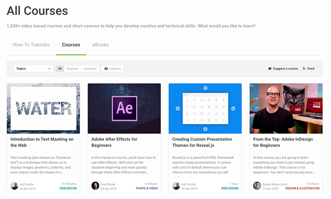Image resolution: width=331 pixels, height=199 pixels.
Task: Open Introduction to Text Masking on the Web title
Action: (42, 142)
